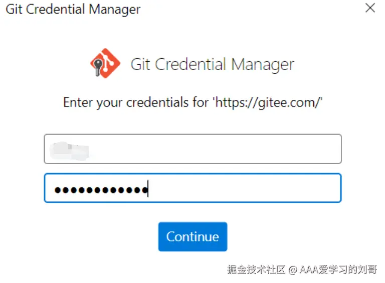Image resolution: width=385 pixels, height=283 pixels.
Task: Click the 'https://gitee.com/' URL in prompt
Action: coord(268,102)
